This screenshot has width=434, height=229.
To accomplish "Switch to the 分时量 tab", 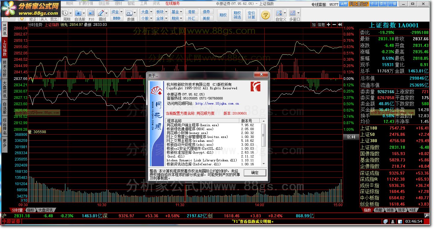I will (x=17, y=210).
